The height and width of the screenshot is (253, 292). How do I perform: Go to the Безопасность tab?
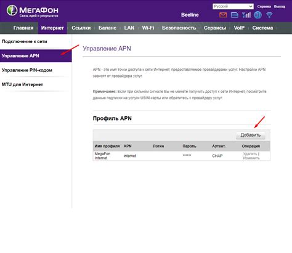179,28
